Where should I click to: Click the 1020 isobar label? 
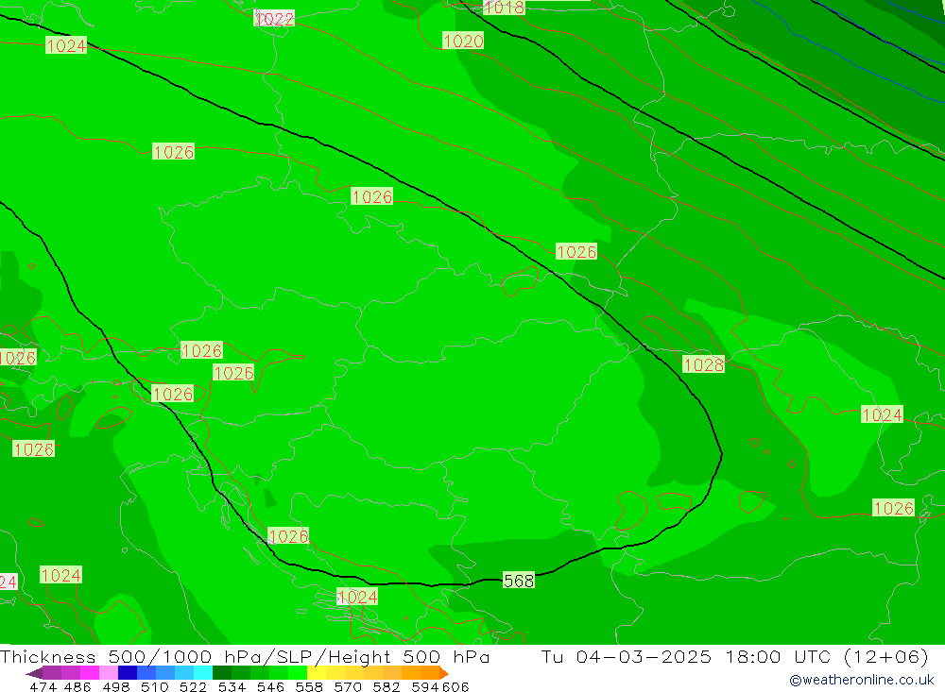pyautogui.click(x=463, y=41)
